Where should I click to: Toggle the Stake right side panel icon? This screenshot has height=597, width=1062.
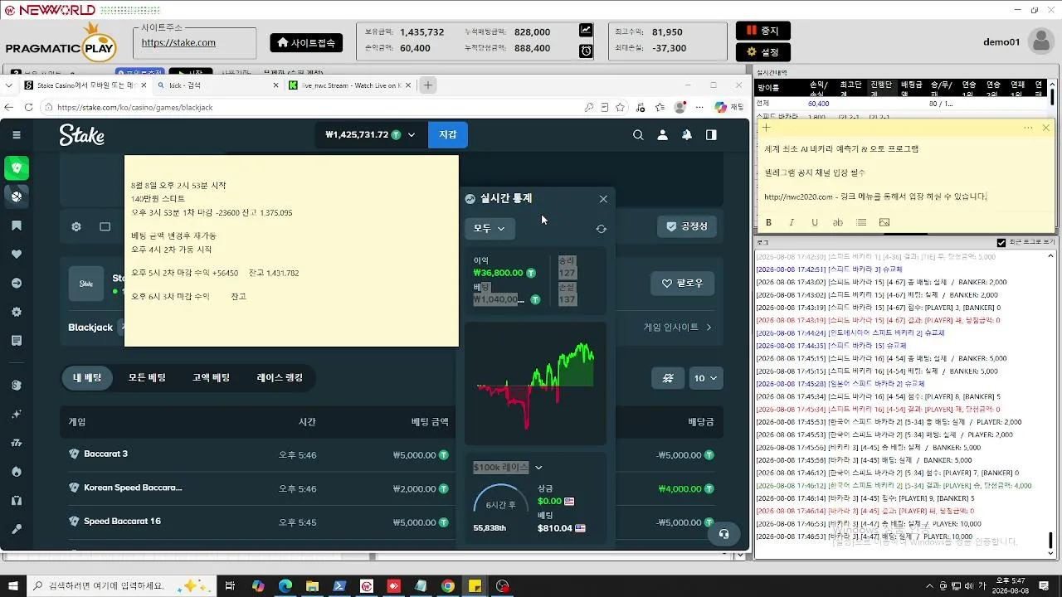(711, 135)
